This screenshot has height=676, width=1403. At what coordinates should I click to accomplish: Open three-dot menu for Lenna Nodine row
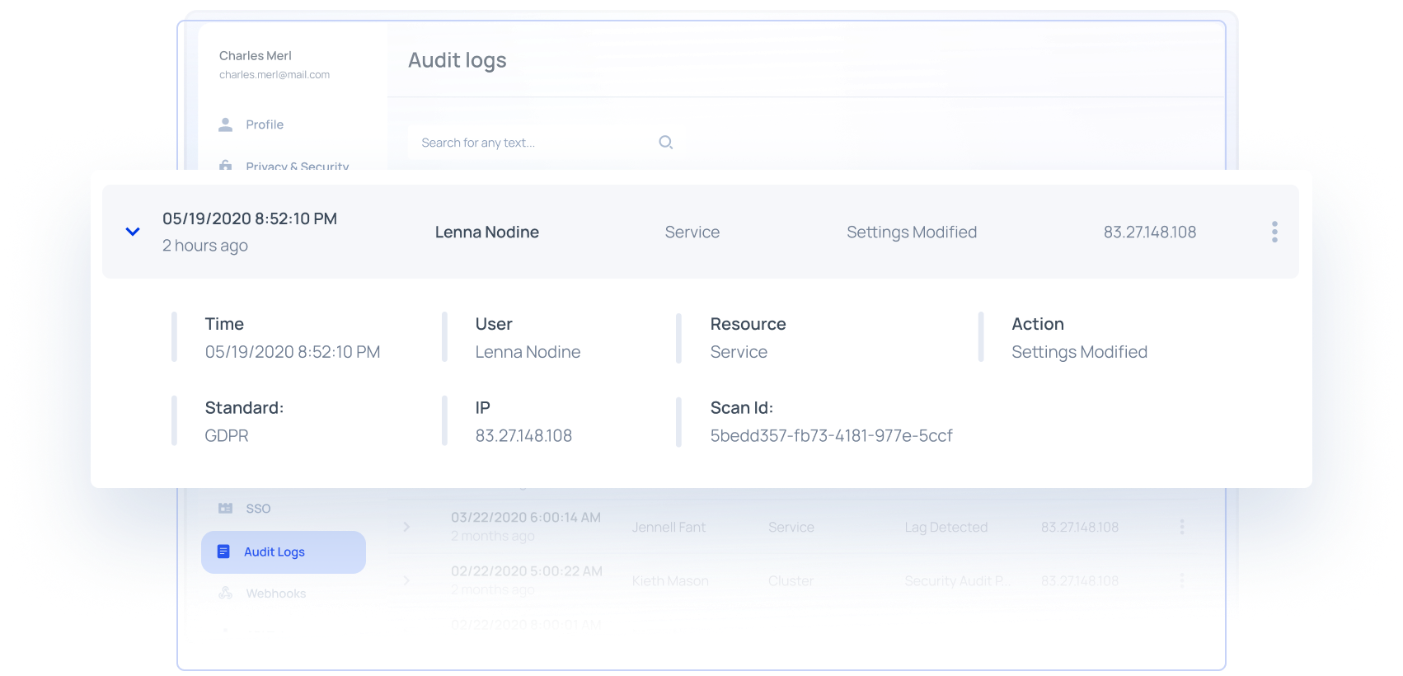coord(1274,232)
